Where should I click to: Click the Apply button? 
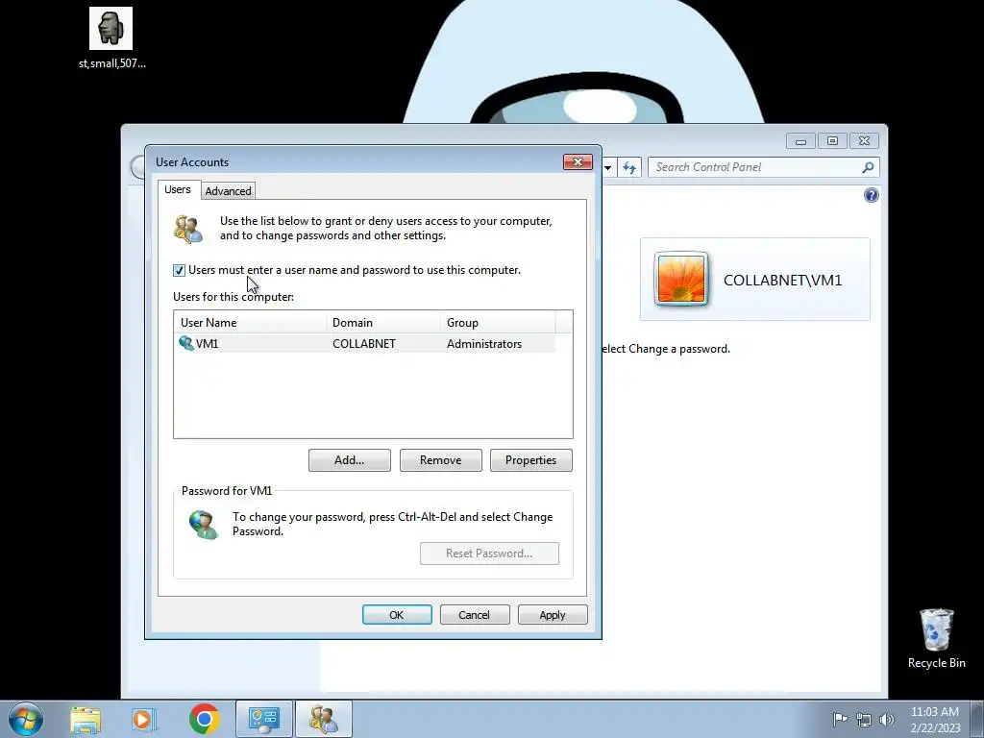tap(553, 615)
